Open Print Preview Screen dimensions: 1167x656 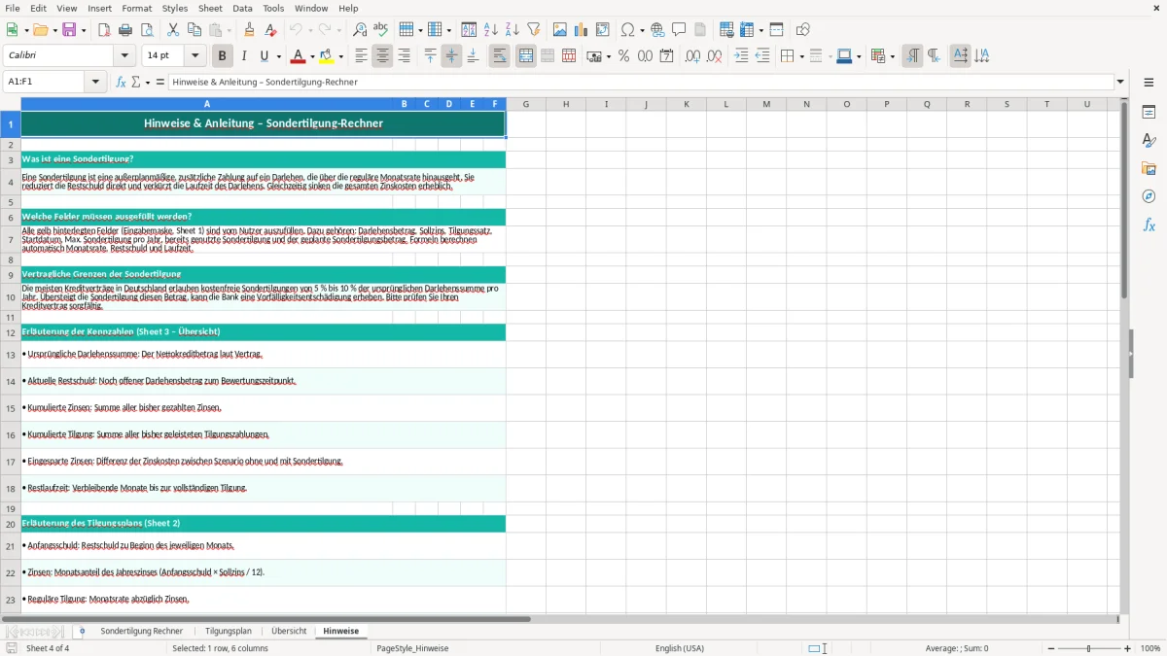point(147,30)
